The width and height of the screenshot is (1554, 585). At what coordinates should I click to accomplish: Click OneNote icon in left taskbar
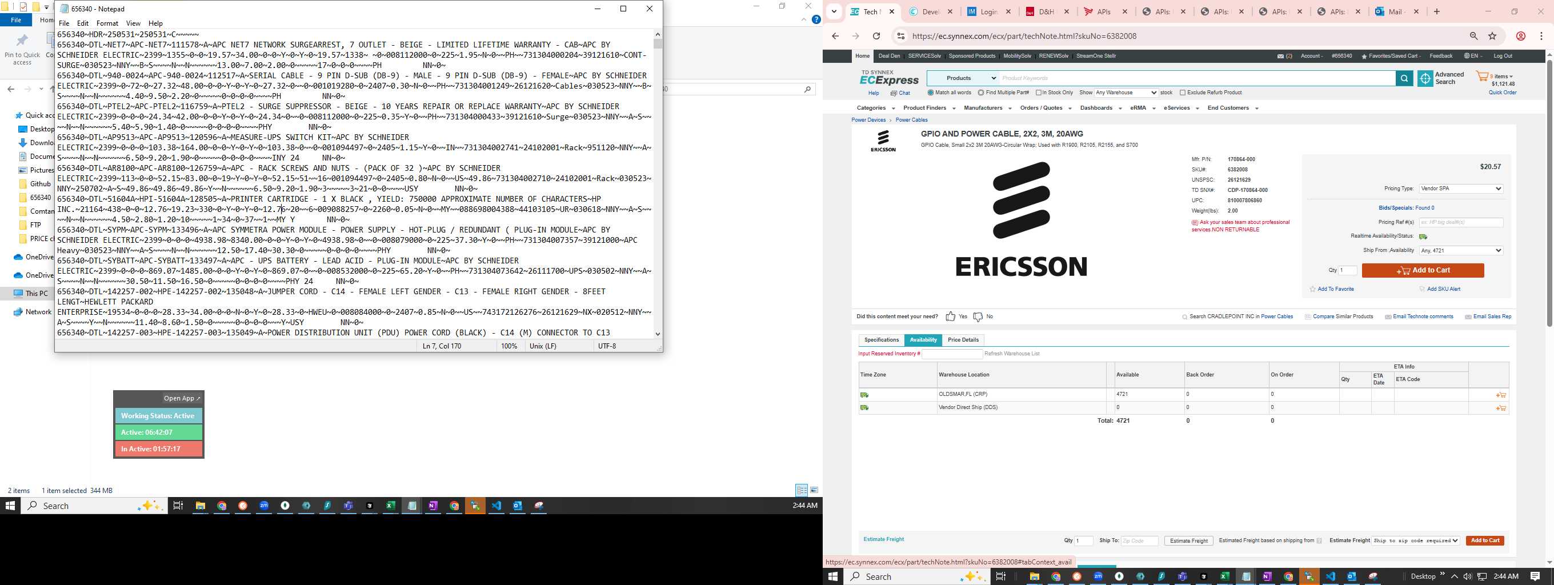pyautogui.click(x=433, y=506)
